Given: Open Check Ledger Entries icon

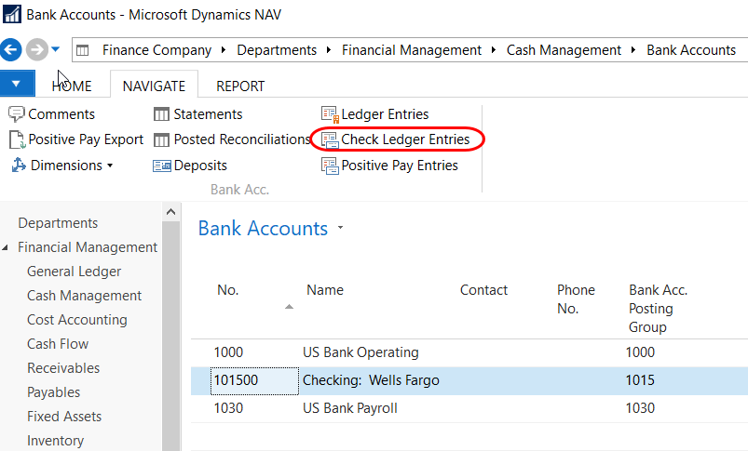Looking at the screenshot, I should [x=330, y=140].
